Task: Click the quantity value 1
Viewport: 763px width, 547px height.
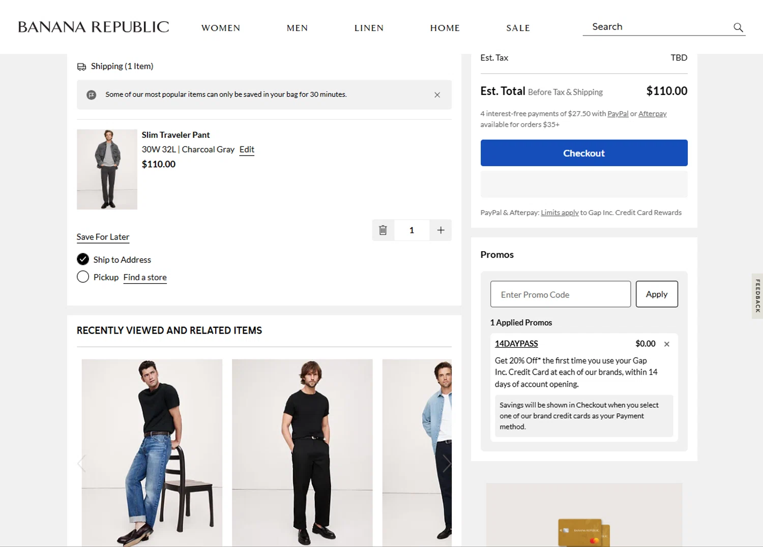Action: point(412,230)
